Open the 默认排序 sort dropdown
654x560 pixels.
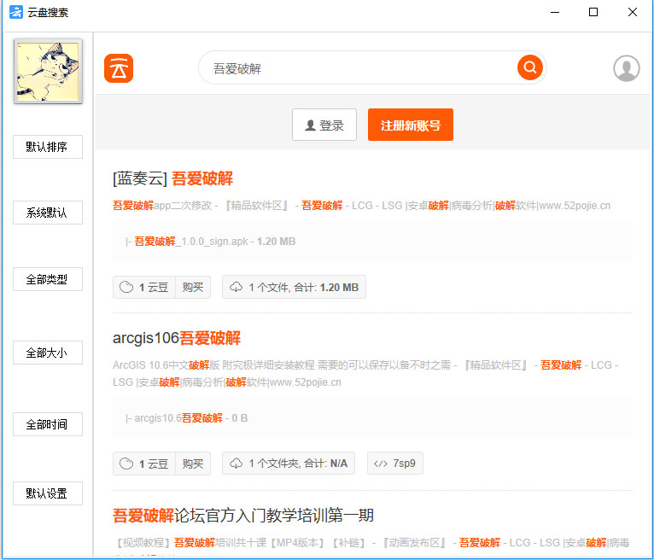click(47, 147)
